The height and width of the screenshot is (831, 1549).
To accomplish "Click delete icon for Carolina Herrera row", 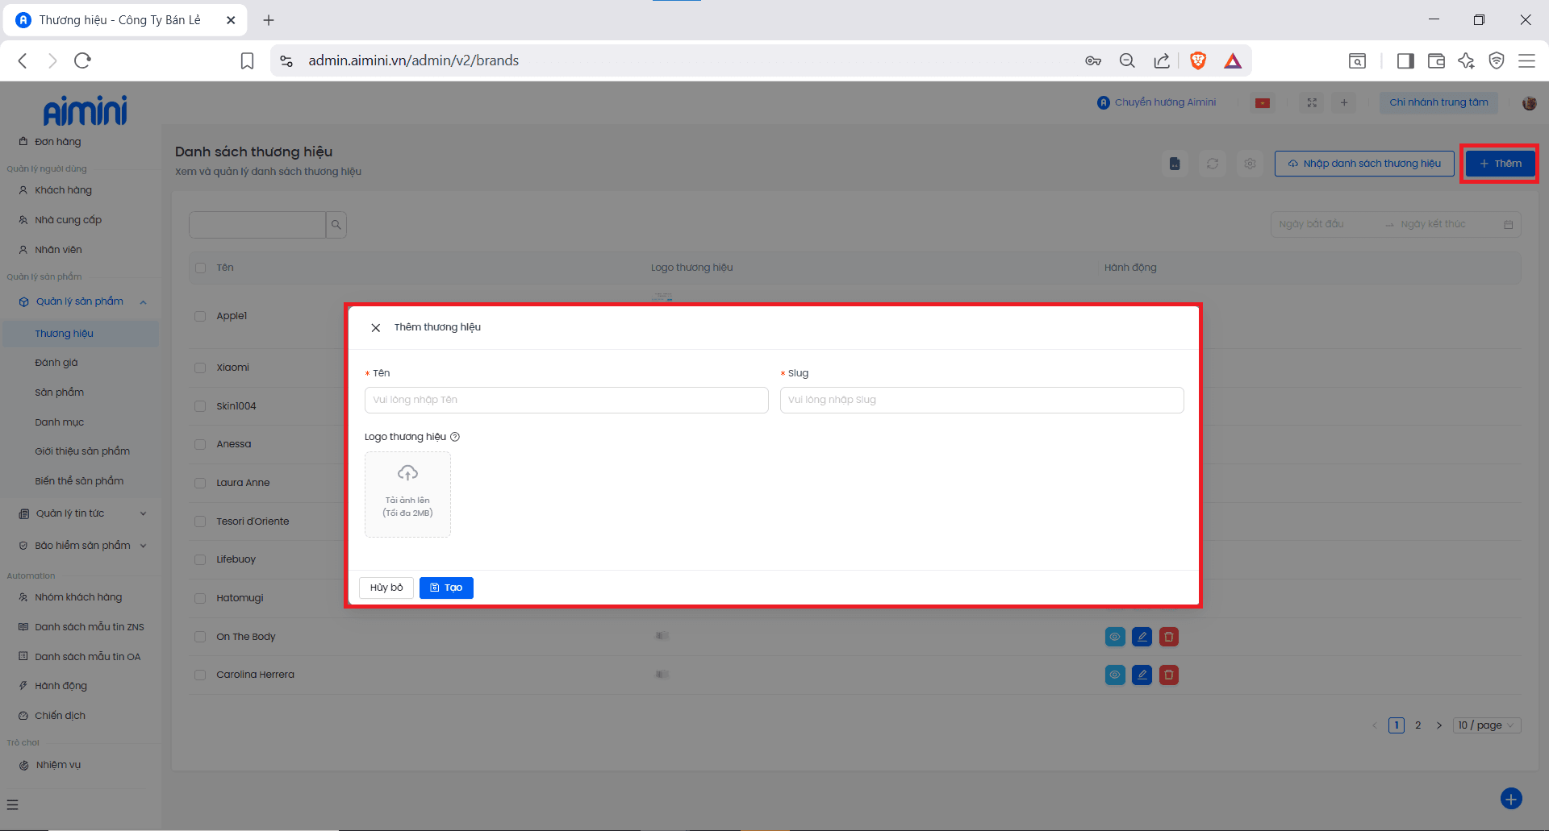I will coord(1168,675).
